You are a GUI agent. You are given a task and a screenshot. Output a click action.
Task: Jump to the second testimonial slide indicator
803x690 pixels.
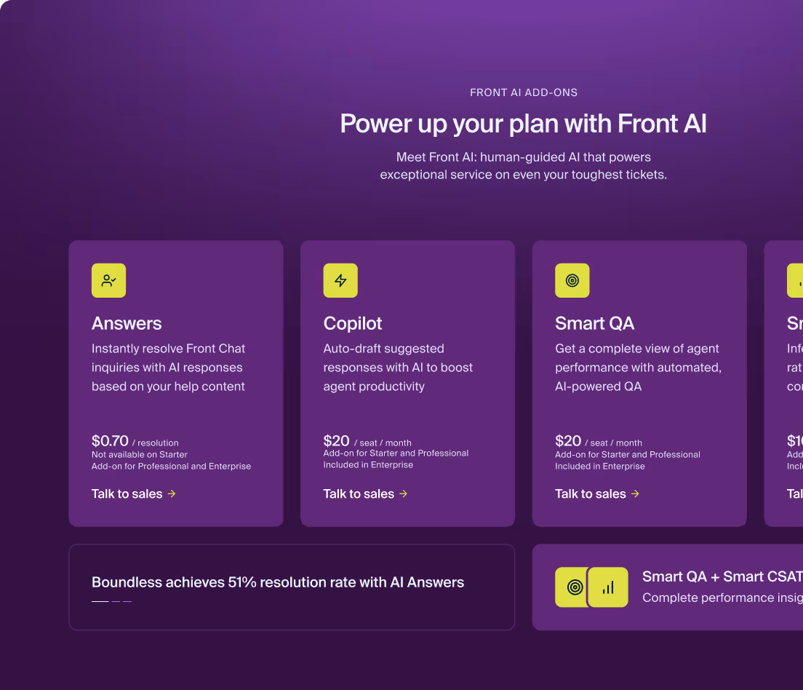tap(116, 601)
